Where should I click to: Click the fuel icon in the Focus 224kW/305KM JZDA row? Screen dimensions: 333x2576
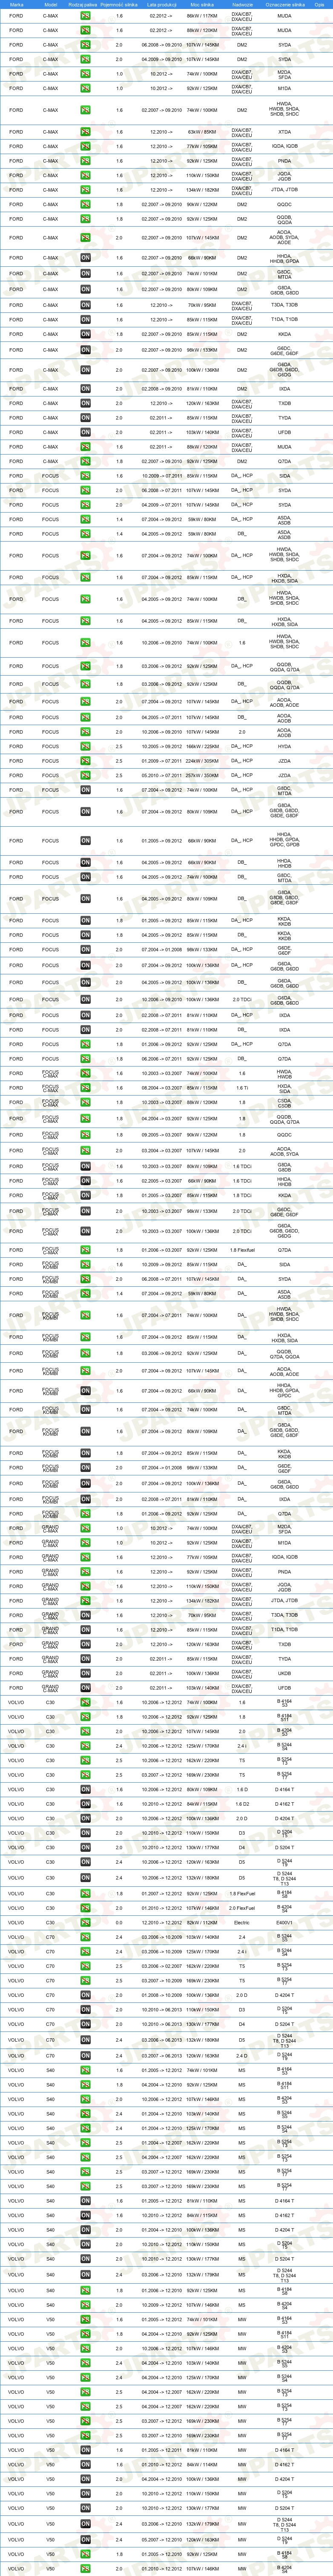(86, 761)
